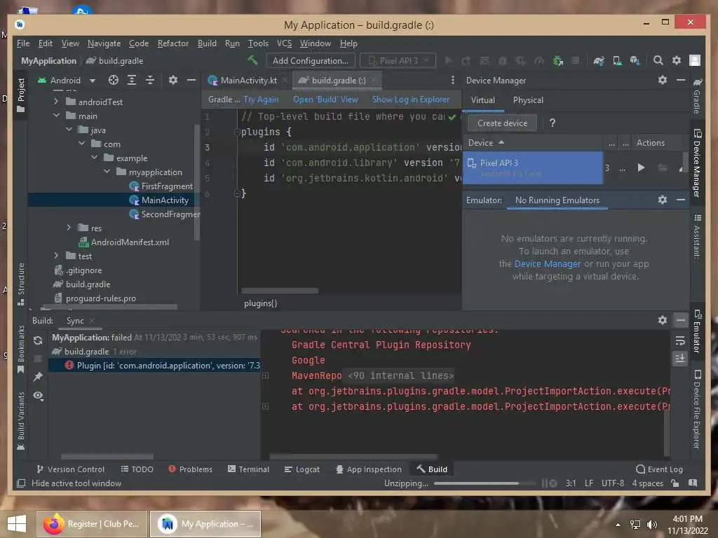Viewport: 718px width, 538px height.
Task: Collapse the java folder
Action: [69, 130]
